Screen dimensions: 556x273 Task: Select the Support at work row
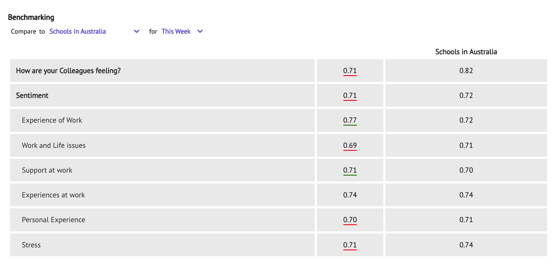click(162, 170)
